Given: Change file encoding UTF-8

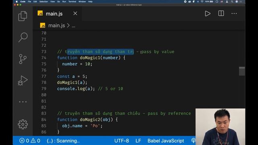Looking at the screenshot, I should pos(122,141).
